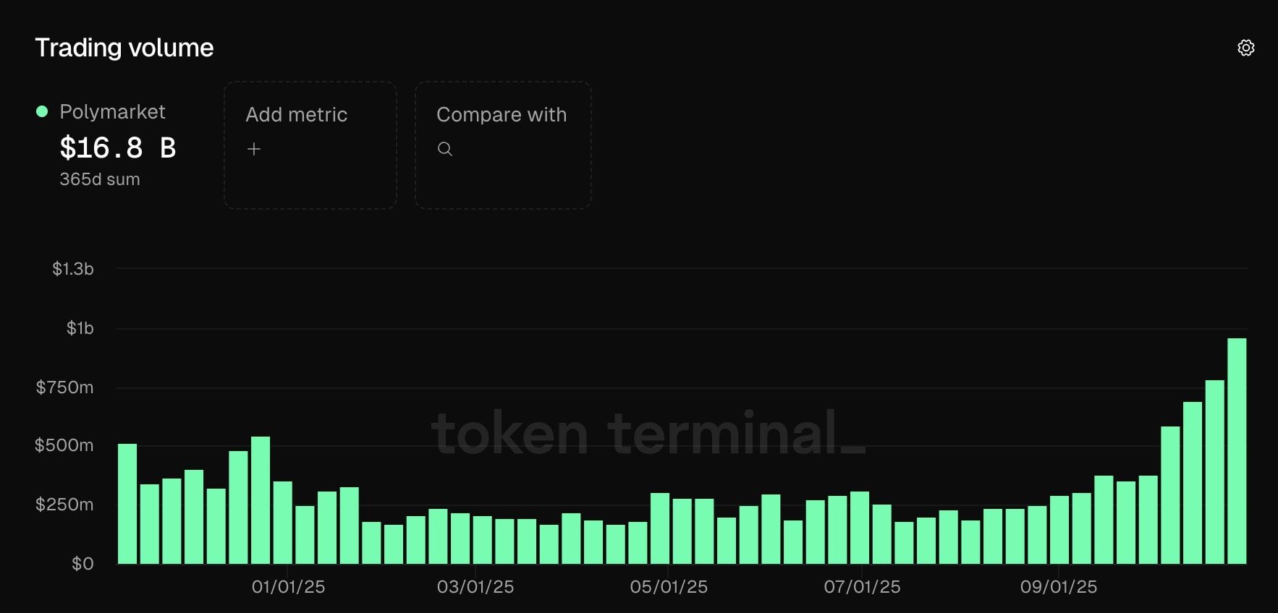Click the 05/01/25 x-axis date

point(669,587)
